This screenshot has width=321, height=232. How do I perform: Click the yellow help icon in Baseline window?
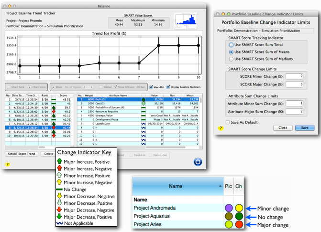pyautogui.click(x=7, y=165)
